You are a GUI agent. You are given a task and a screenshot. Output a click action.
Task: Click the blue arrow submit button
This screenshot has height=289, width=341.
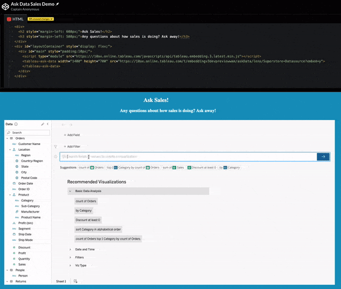(x=323, y=156)
